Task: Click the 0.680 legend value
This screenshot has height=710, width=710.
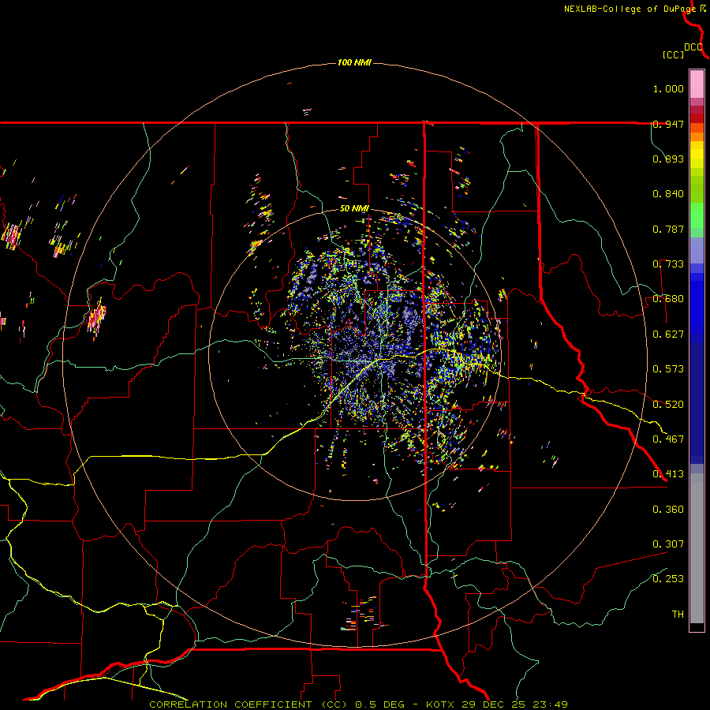Action: (668, 299)
